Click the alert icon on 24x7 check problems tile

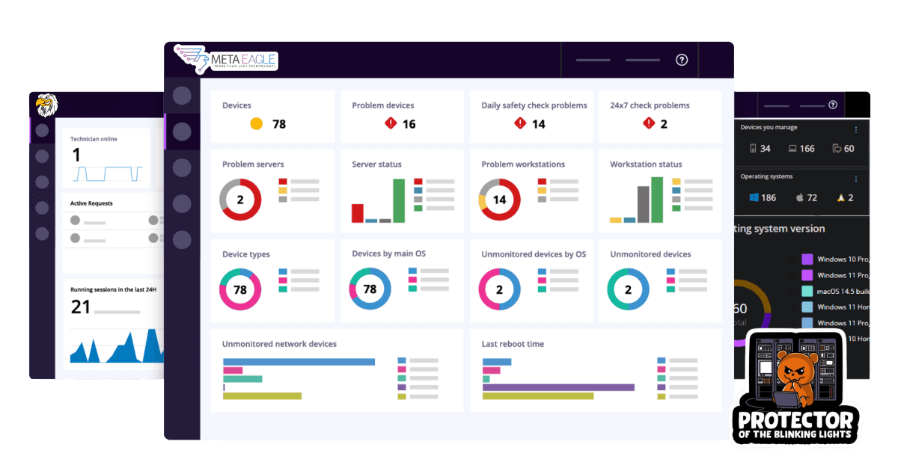(648, 122)
